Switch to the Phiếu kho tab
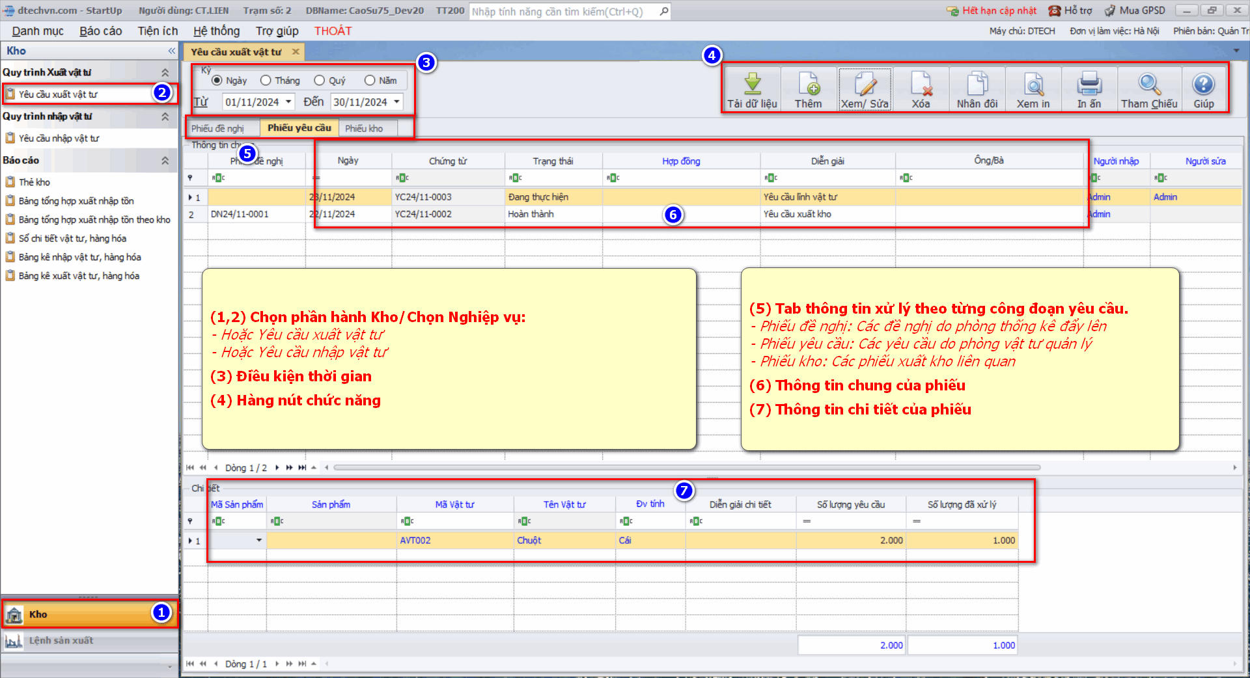Viewport: 1250px width, 678px height. point(364,129)
